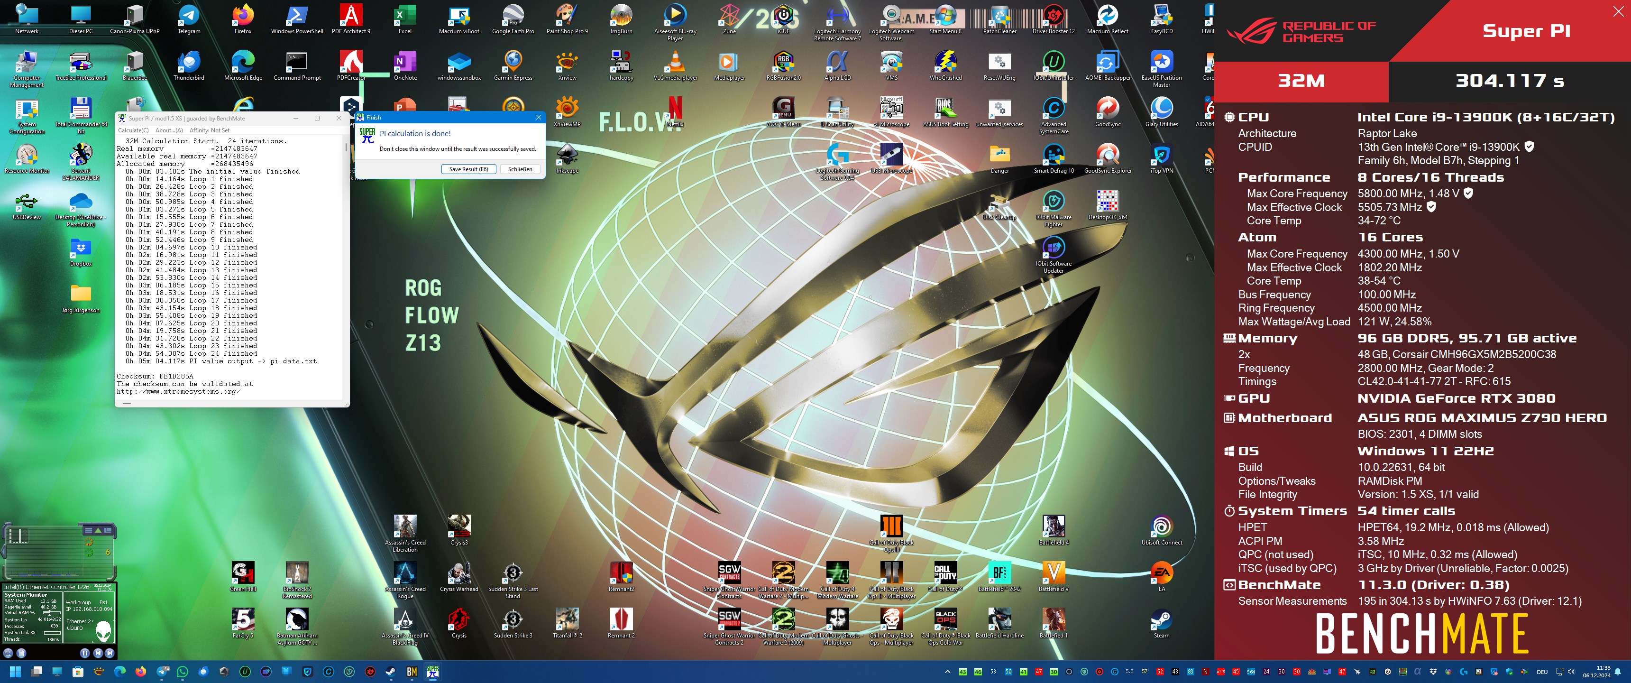Launch Battlefield V game shortcut
The image size is (1631, 683).
point(1054,577)
